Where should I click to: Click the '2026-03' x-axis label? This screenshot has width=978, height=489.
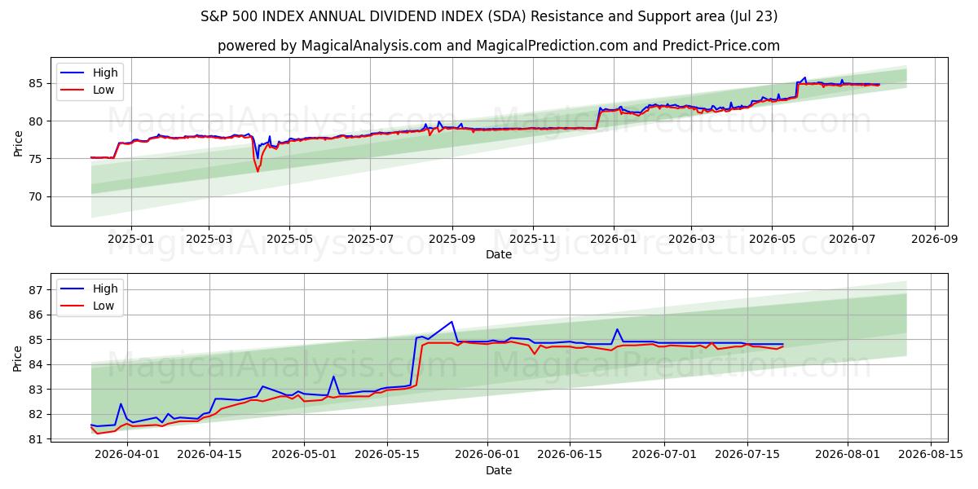tap(691, 240)
